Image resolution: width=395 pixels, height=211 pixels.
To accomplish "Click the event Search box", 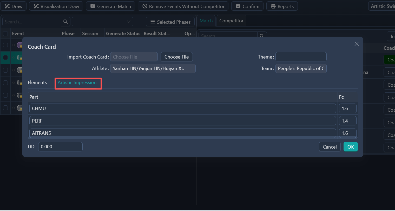I will click(x=32, y=22).
